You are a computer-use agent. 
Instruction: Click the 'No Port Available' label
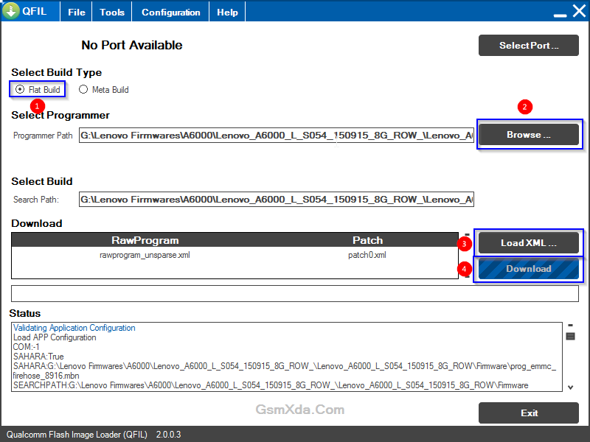pos(132,45)
